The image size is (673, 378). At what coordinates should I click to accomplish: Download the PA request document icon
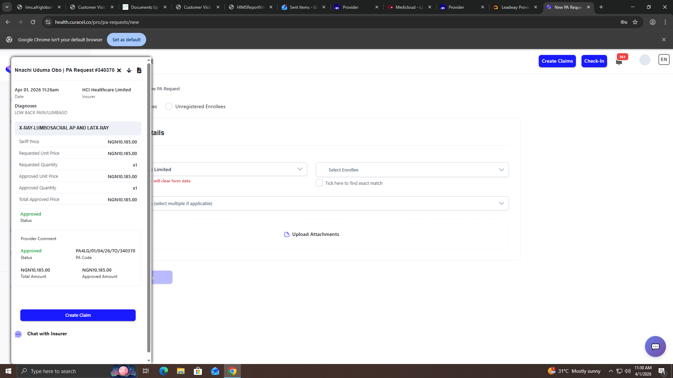click(139, 70)
